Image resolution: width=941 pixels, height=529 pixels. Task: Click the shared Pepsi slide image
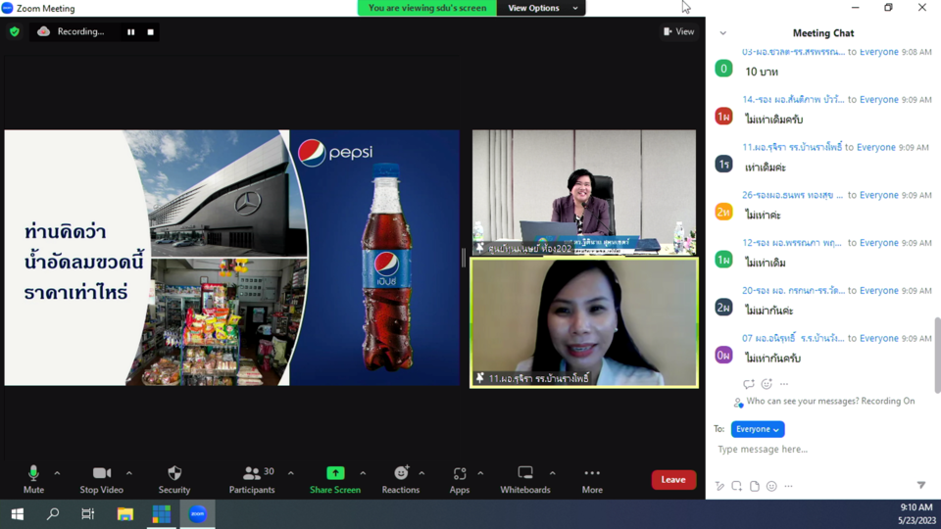tap(231, 258)
